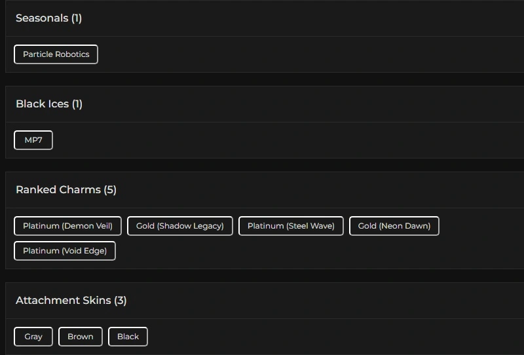Collapse the Black Ices section header
This screenshot has height=355, width=524.
(42, 104)
